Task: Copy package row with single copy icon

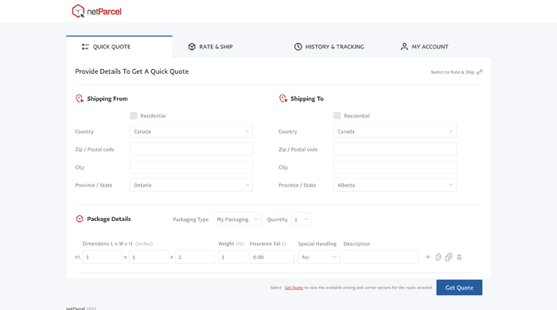Action: [438, 258]
